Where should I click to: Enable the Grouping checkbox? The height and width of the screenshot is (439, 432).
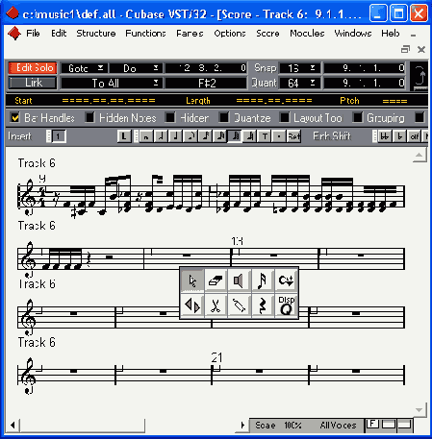click(x=357, y=117)
